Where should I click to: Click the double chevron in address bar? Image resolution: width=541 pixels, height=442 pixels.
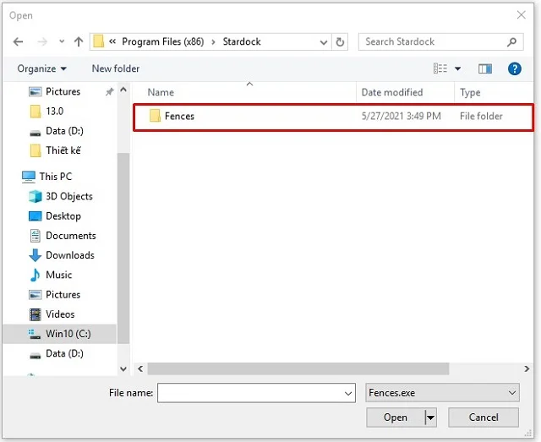tap(112, 41)
